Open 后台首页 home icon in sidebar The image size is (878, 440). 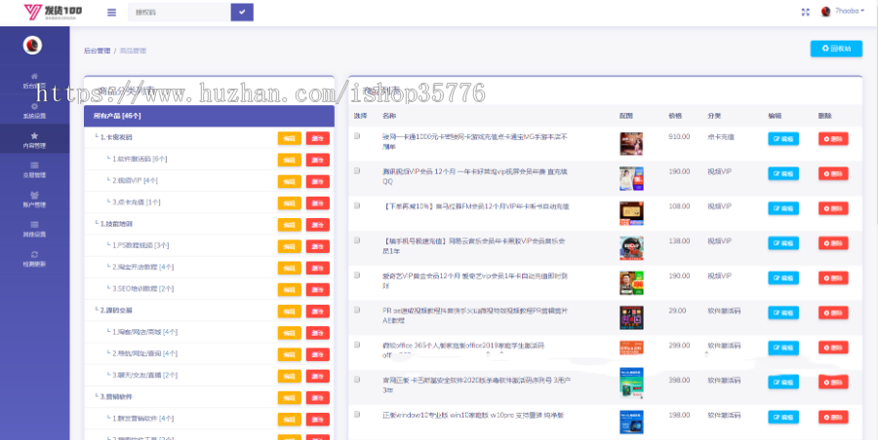point(34,76)
